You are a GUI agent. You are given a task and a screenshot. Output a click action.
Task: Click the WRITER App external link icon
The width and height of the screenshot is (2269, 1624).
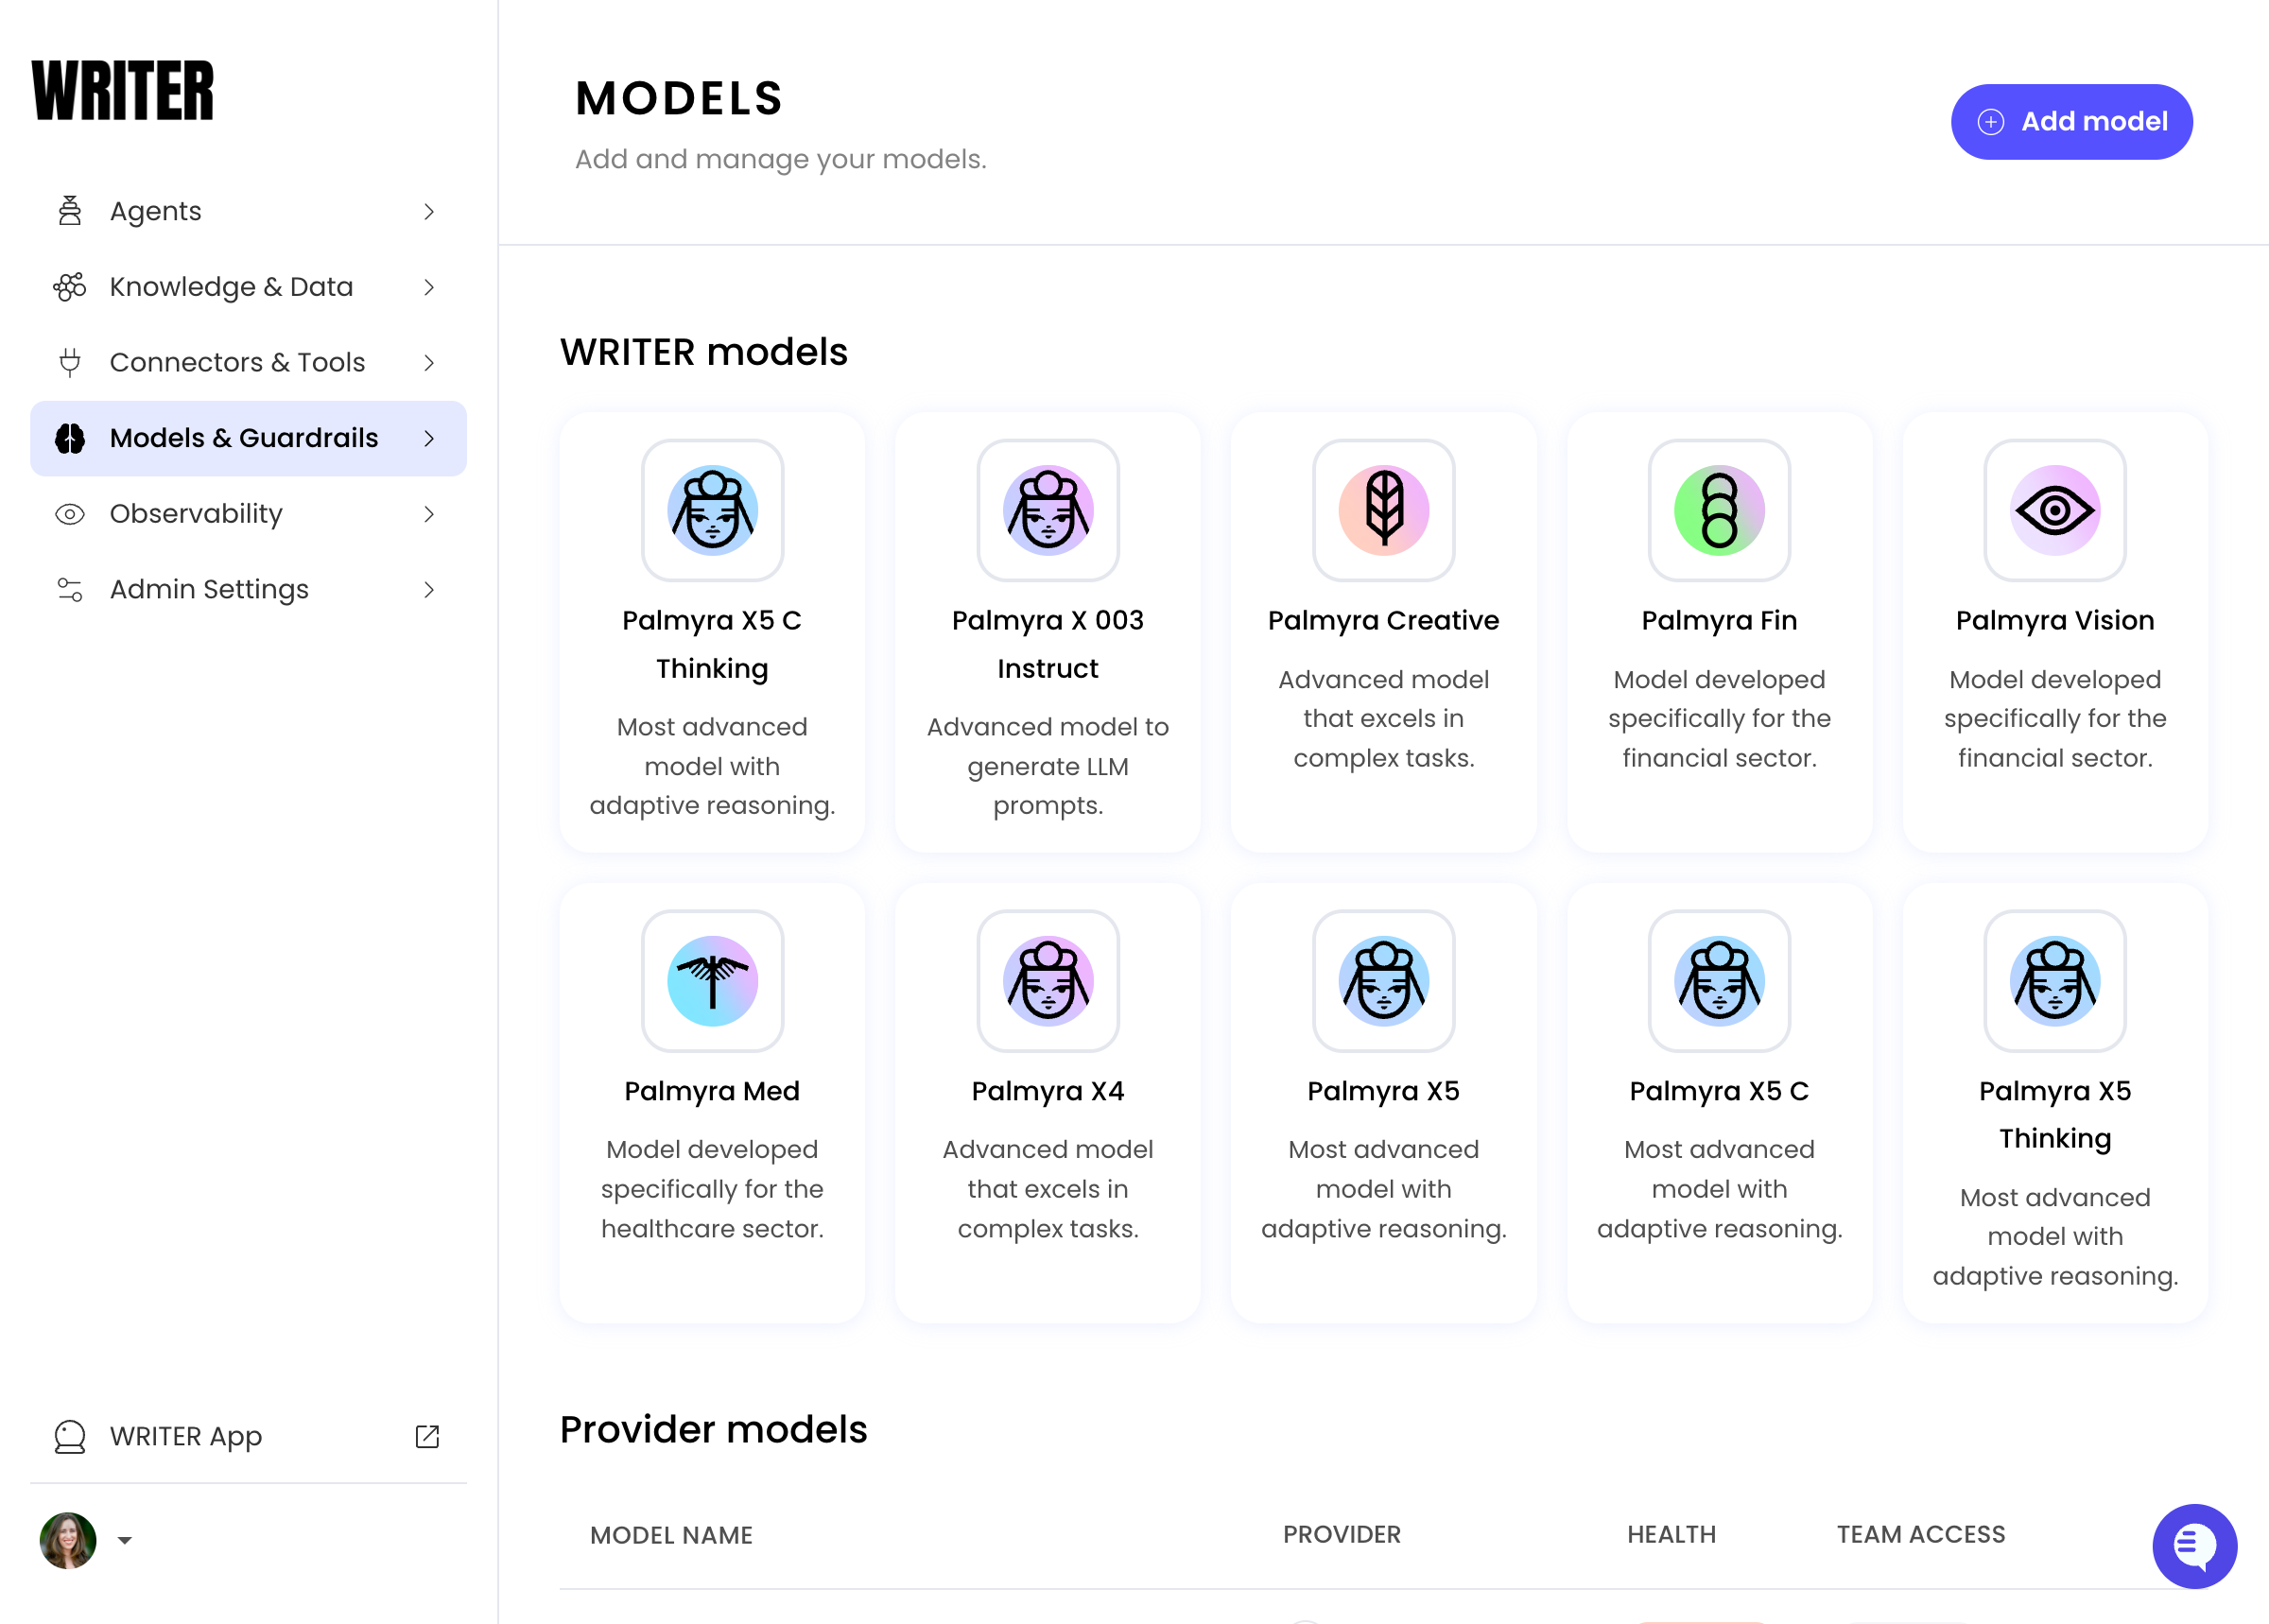(427, 1436)
